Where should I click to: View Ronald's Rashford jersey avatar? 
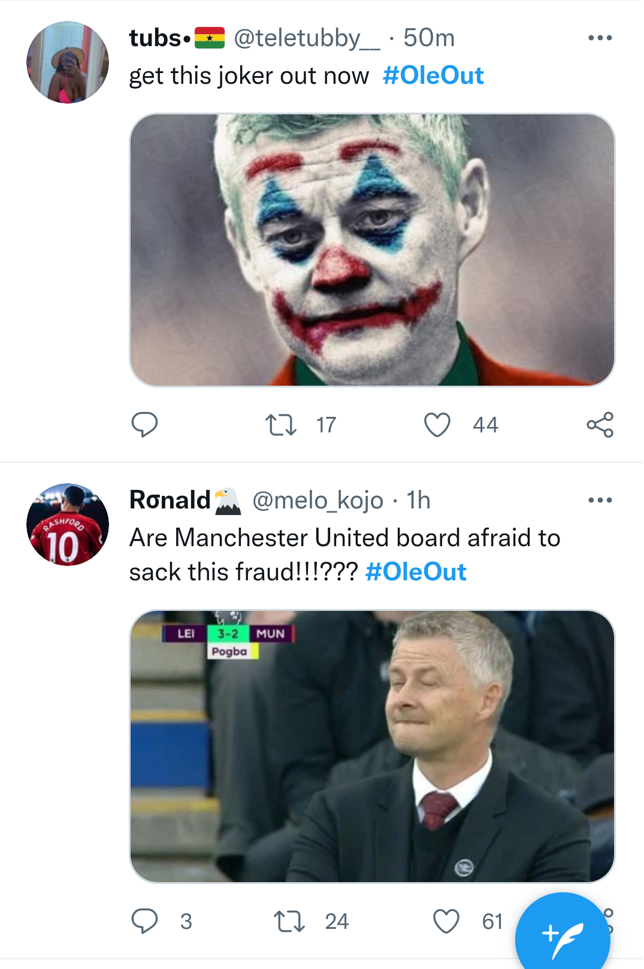click(x=68, y=525)
